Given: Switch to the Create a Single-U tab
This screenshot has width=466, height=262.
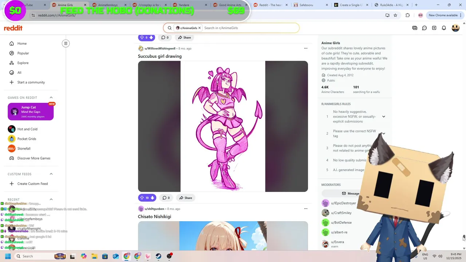Looking at the screenshot, I should 352,5.
